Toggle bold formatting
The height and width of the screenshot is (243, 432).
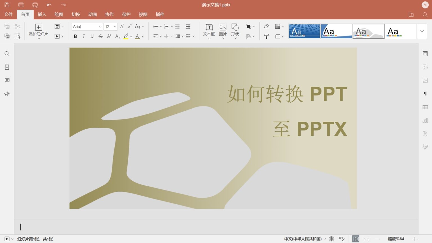pos(75,36)
